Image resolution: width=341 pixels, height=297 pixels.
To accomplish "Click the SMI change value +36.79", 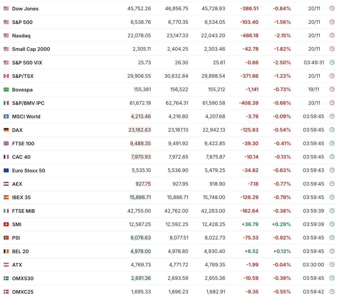I will pyautogui.click(x=250, y=224).
